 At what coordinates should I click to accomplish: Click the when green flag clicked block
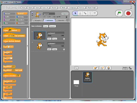(12, 30)
